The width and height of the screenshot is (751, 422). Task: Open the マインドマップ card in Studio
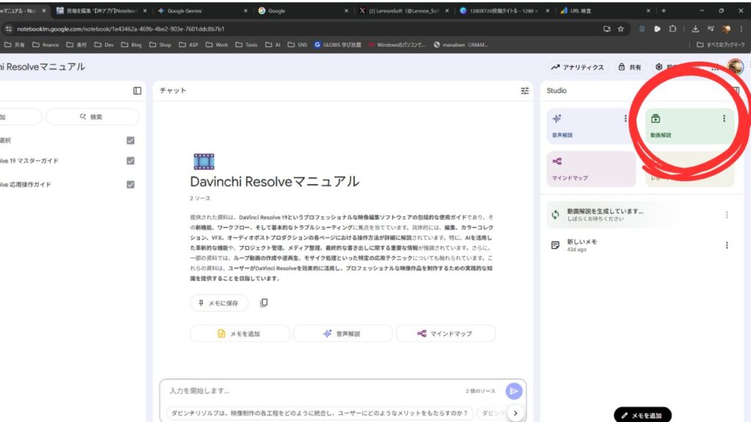pyautogui.click(x=591, y=169)
